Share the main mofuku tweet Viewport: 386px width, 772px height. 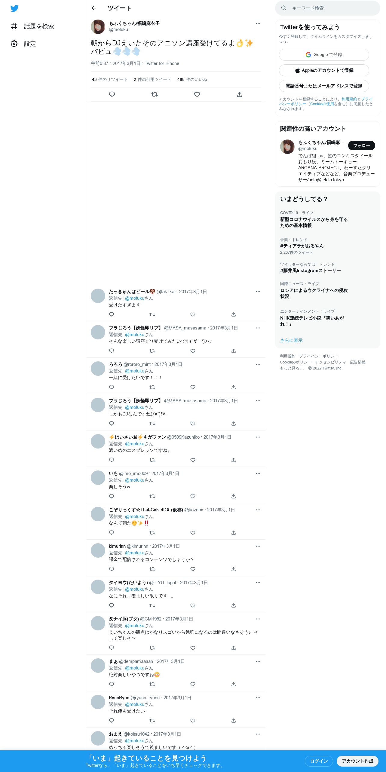pyautogui.click(x=240, y=94)
